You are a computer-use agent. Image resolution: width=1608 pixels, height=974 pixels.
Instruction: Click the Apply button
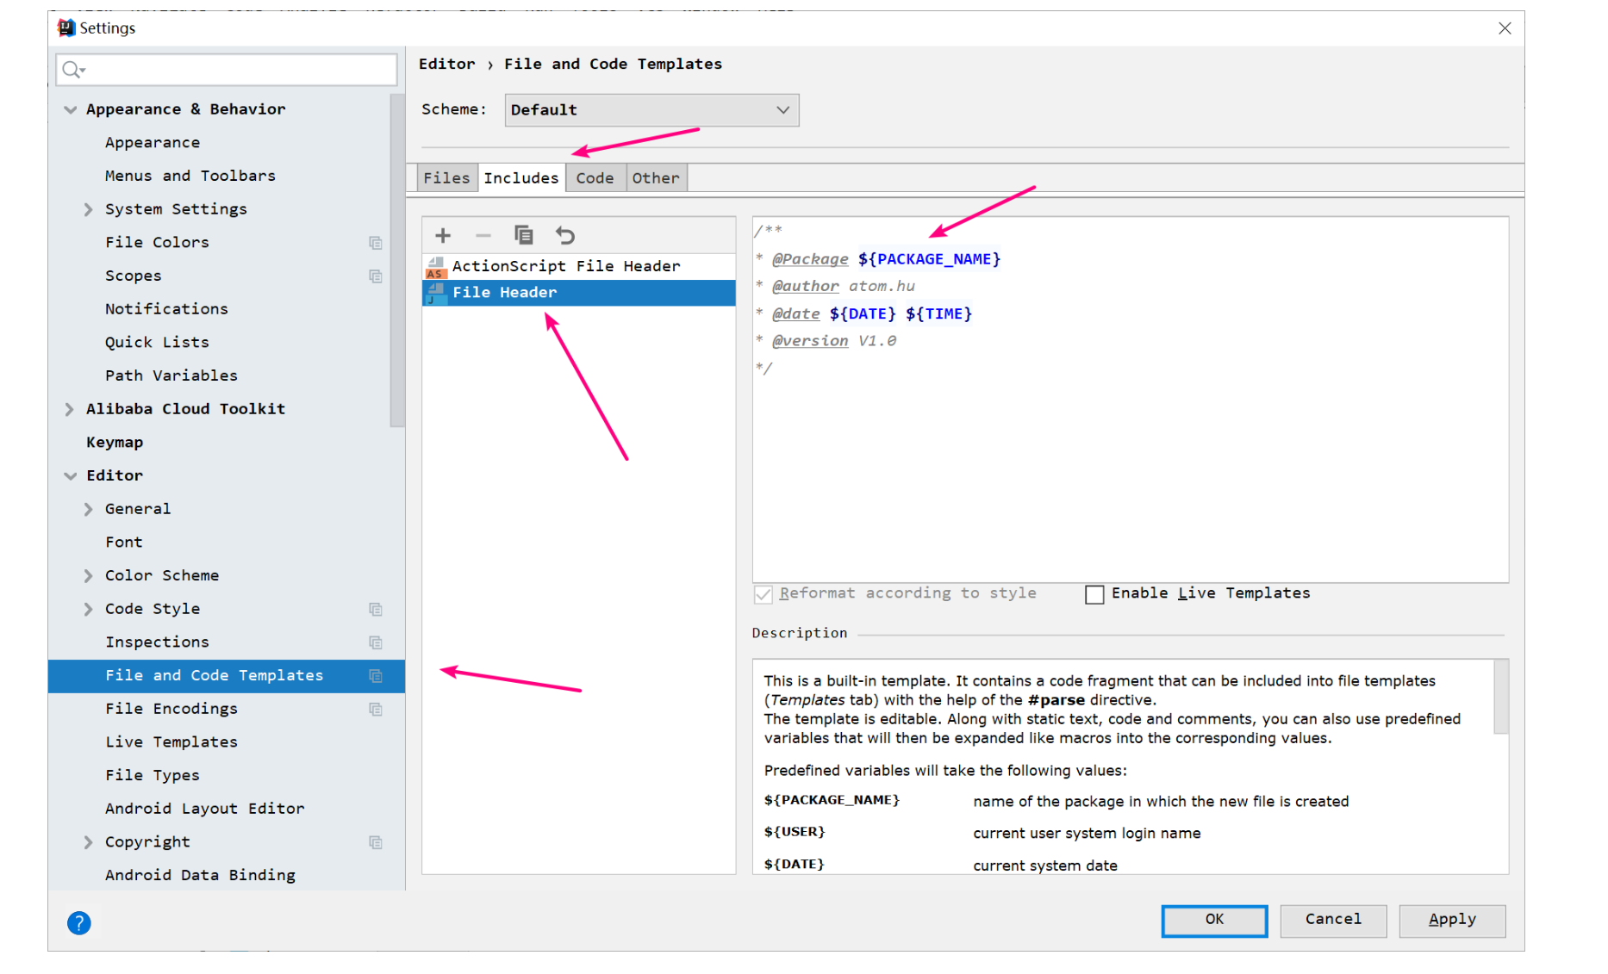coord(1452,920)
